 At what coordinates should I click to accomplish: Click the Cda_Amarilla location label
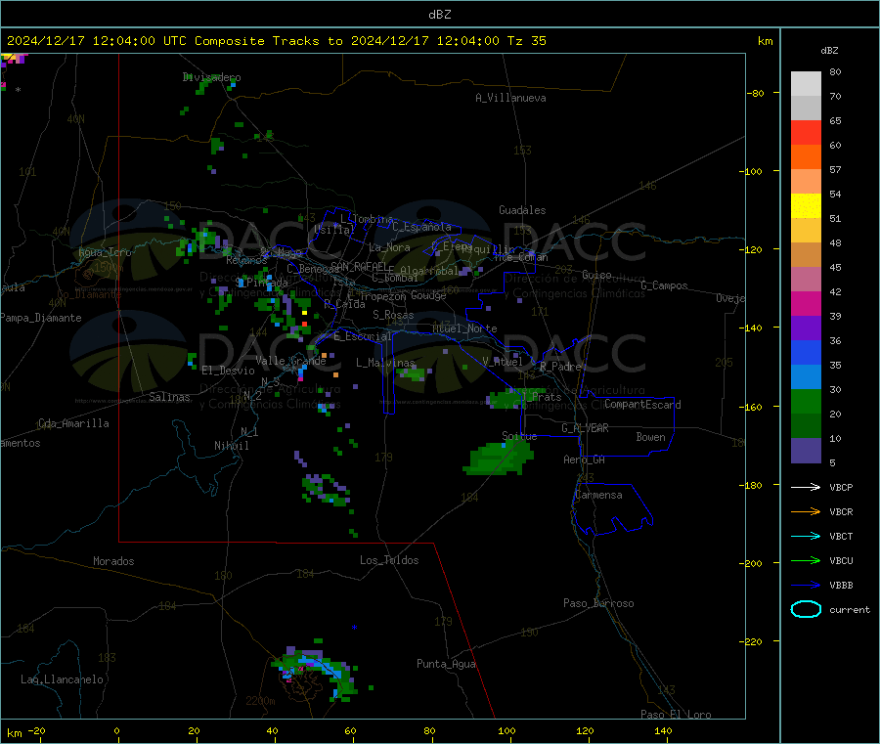tap(73, 423)
